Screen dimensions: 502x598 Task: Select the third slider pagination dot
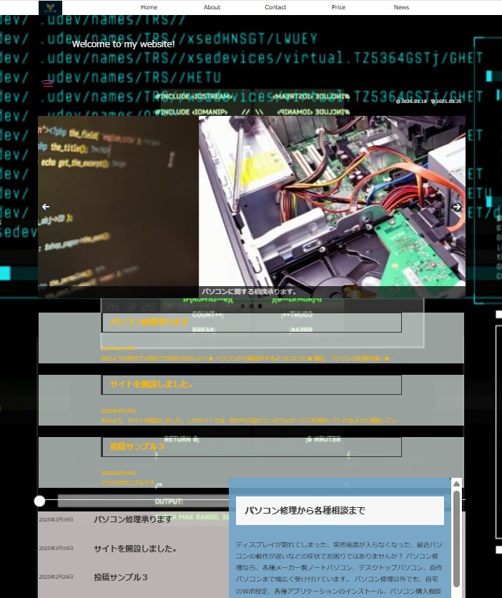click(260, 306)
